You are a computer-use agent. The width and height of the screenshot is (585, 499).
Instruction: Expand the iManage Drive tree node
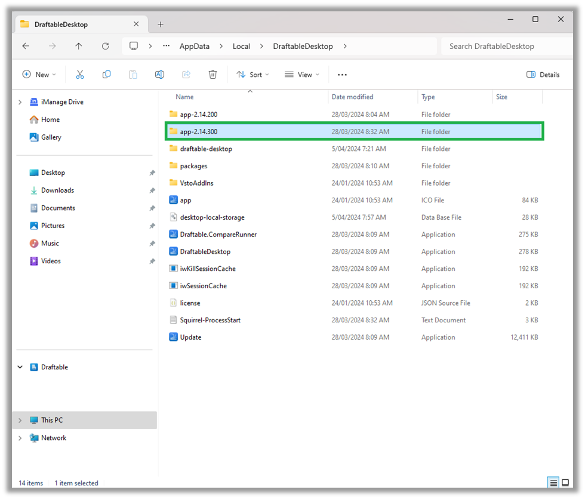tap(20, 102)
